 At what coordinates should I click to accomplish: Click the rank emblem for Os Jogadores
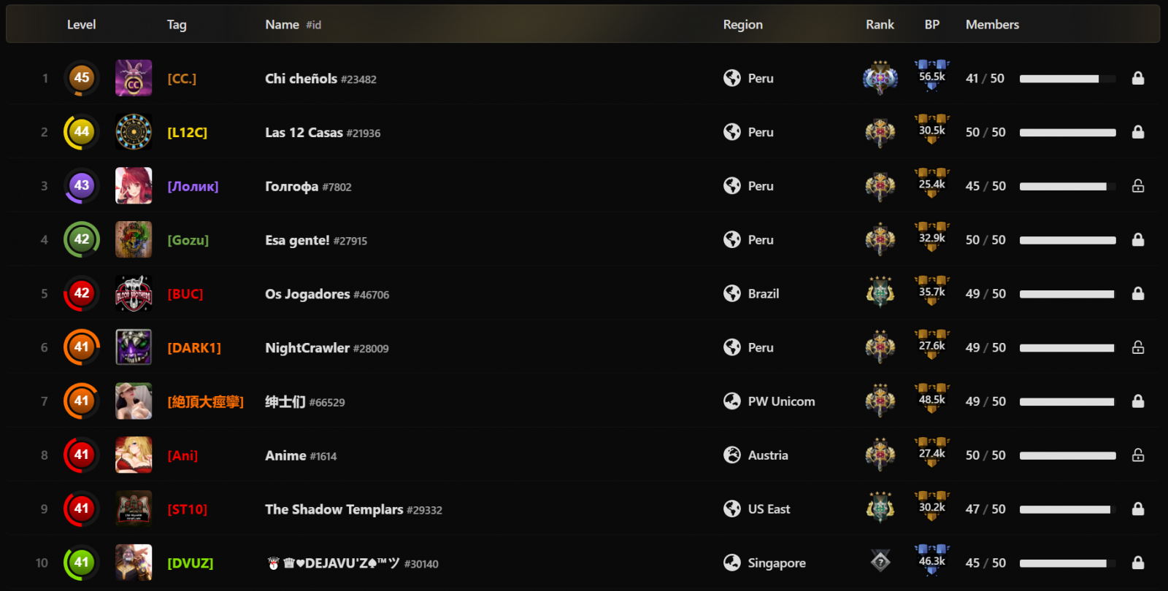click(880, 293)
